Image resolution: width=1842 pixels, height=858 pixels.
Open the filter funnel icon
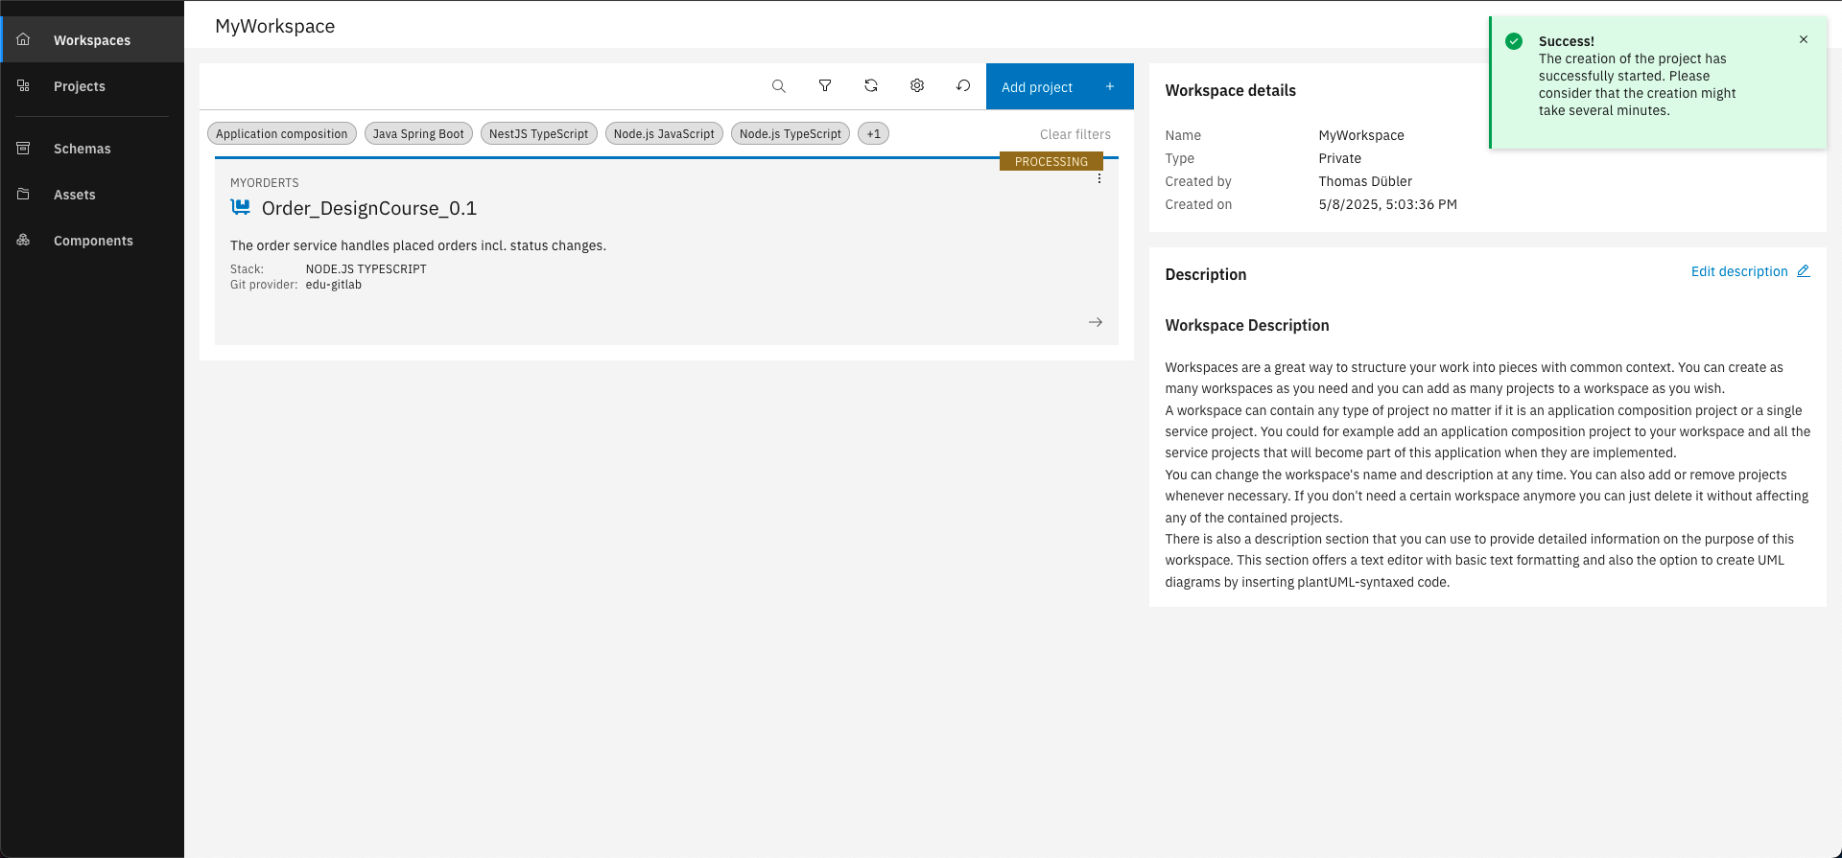click(x=825, y=86)
